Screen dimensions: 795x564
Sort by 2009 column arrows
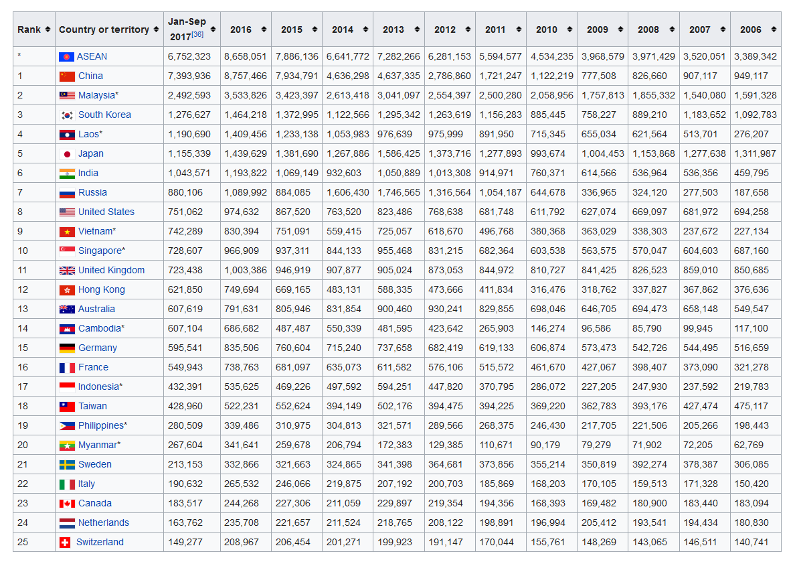(620, 29)
